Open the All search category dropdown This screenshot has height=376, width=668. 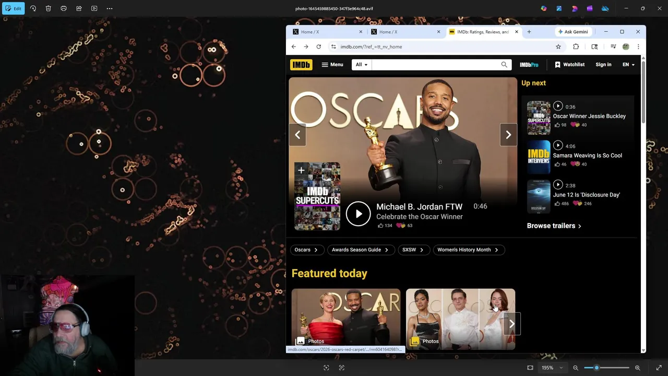(362, 65)
